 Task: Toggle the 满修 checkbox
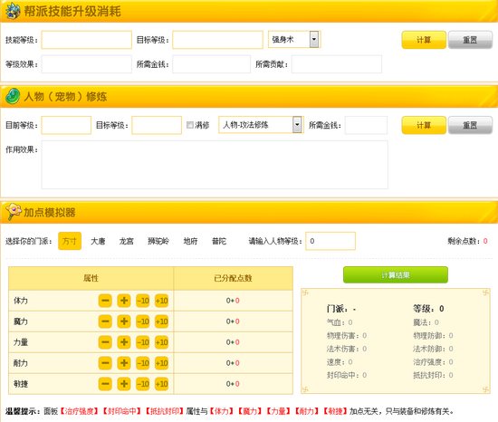point(190,125)
